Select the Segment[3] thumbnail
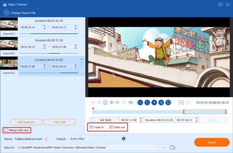Image resolution: width=233 pixels, height=153 pixels. coord(9,63)
